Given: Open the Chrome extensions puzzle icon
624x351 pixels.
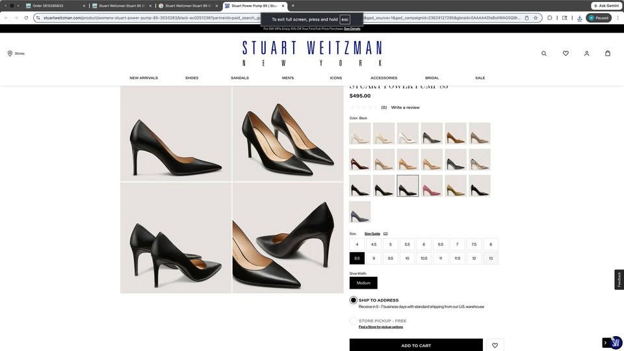Looking at the screenshot, I should coord(550,18).
